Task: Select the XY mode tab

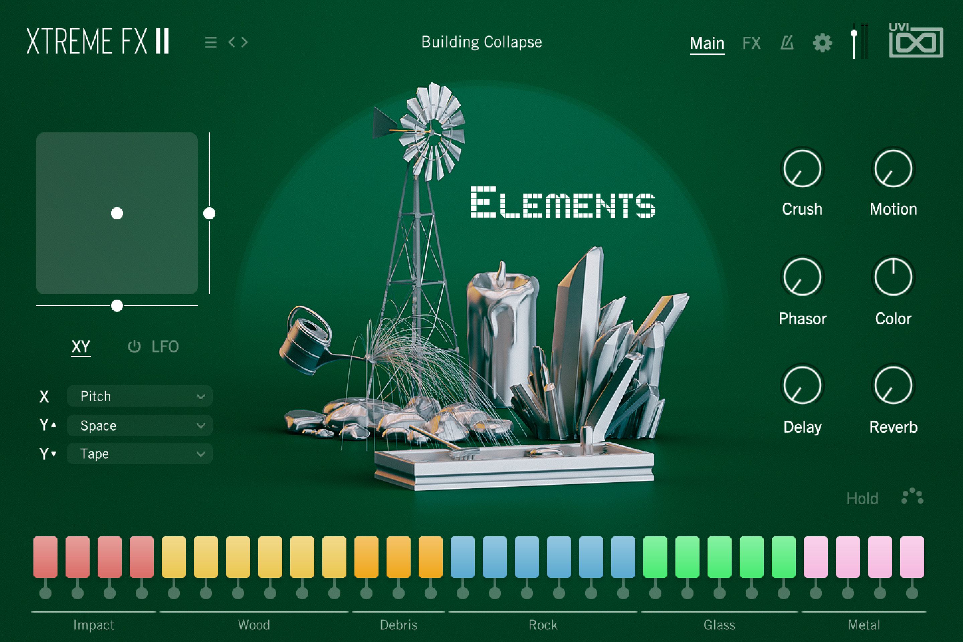Action: 81,347
